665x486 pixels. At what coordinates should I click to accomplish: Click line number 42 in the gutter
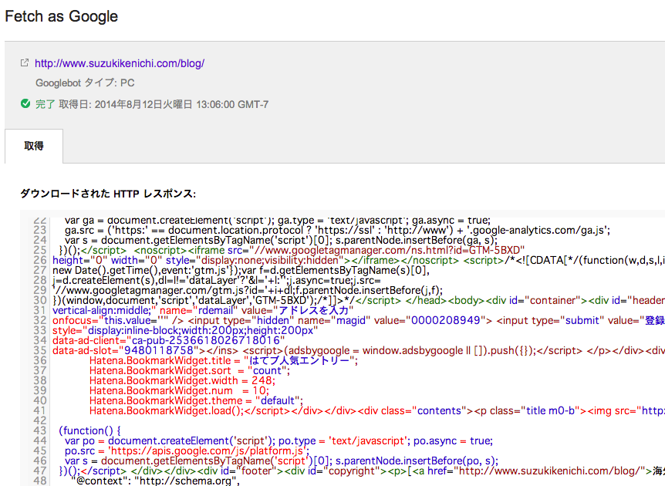pos(40,420)
